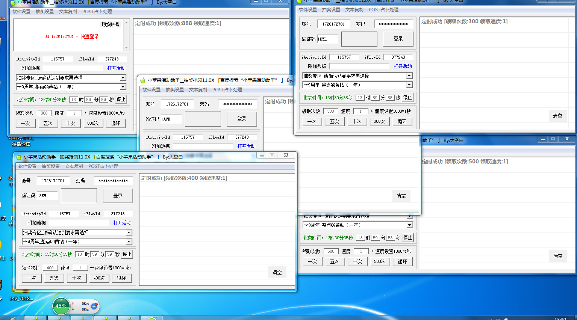Image resolution: width=577 pixels, height=320 pixels.
Task: Expand 9周年 prize dropdown in the 300-count window
Action: tap(409, 85)
